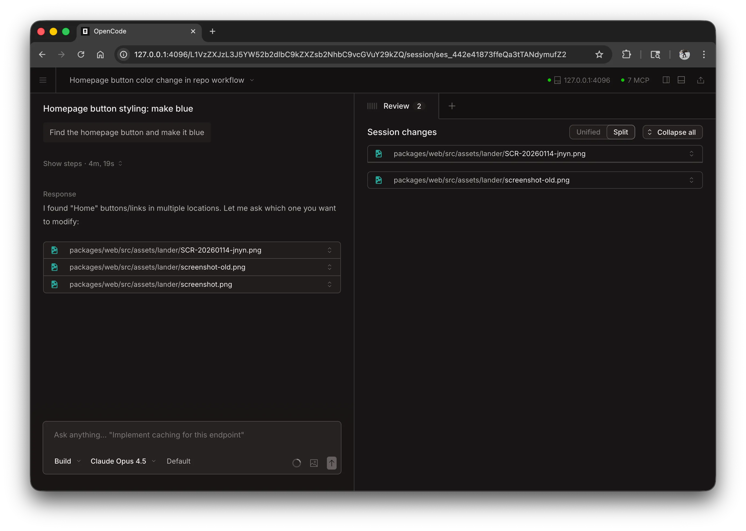Switch to the Review tab

(396, 106)
